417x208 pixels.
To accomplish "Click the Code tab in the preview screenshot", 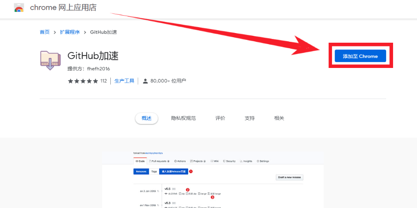I will (x=140, y=161).
